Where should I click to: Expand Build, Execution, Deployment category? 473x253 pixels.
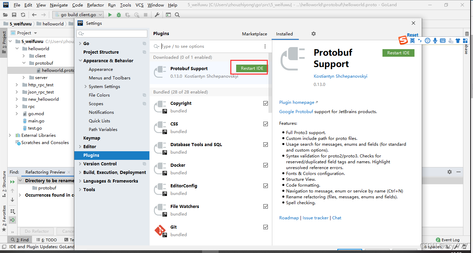click(80, 173)
